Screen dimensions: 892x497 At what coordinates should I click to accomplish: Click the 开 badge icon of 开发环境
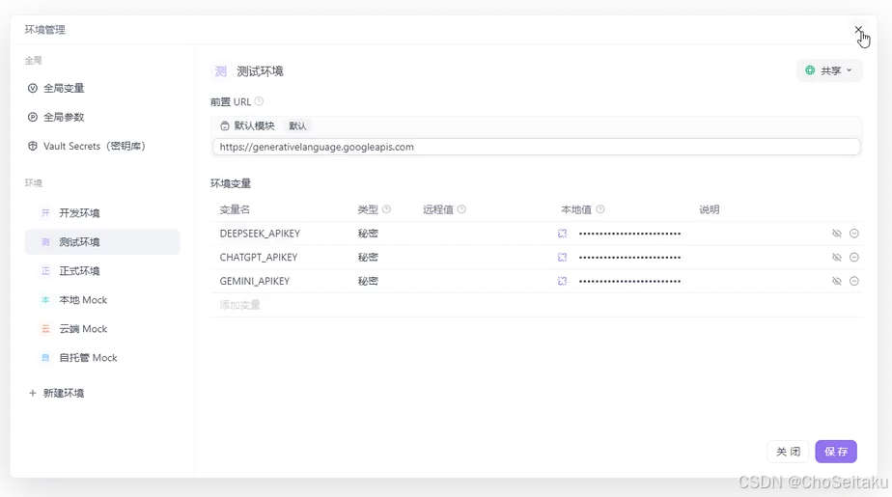click(45, 212)
